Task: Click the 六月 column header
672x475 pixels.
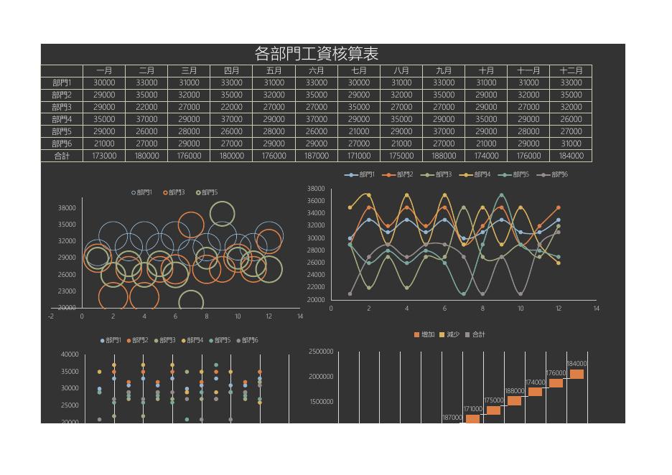Action: 317,70
